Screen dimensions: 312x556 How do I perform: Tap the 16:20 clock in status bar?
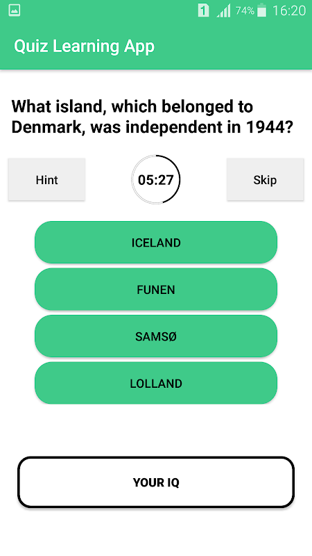pos(289,11)
